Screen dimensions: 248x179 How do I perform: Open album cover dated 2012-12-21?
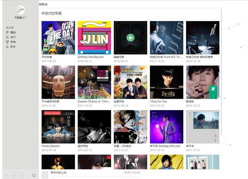click(131, 127)
